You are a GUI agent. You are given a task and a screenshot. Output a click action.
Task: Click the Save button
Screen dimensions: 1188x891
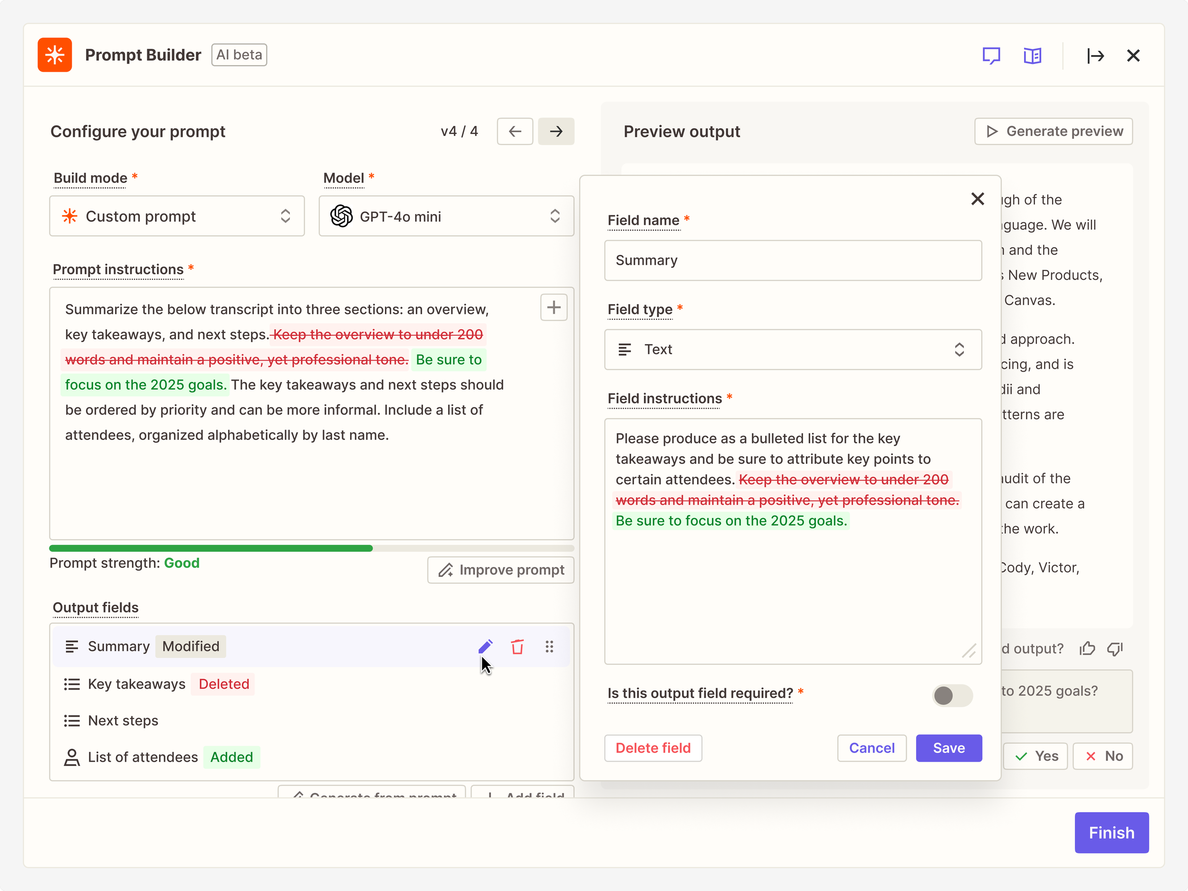point(948,748)
